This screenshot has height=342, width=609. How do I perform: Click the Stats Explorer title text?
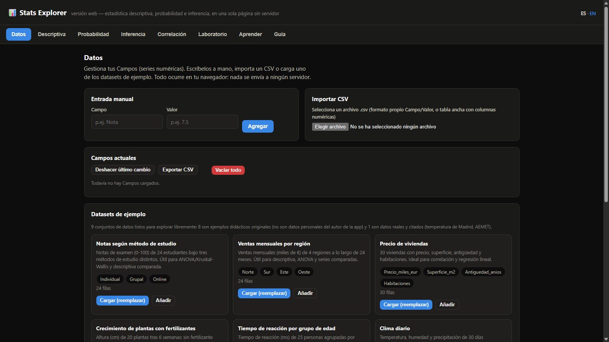(x=43, y=13)
